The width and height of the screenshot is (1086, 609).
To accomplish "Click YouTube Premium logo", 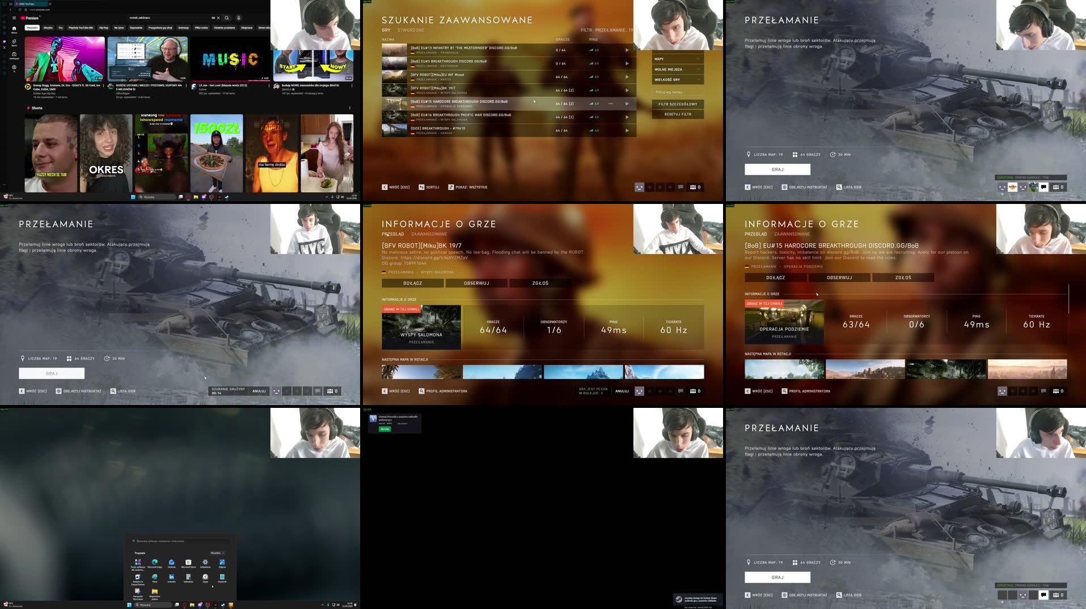I will point(29,18).
